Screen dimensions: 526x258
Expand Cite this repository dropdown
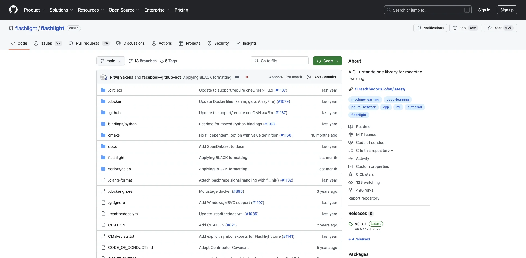click(374, 151)
